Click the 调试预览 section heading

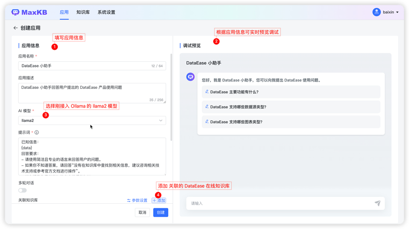click(x=192, y=46)
